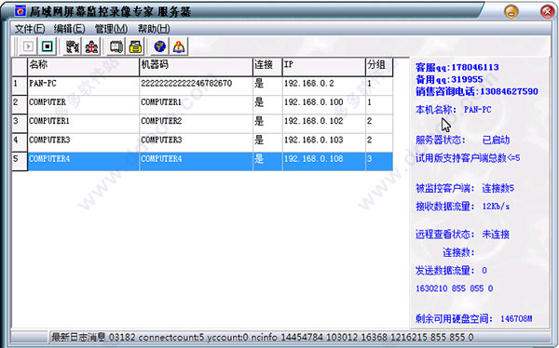This screenshot has width=559, height=348.
Task: Click IP cell 192.168.0.108
Action: point(324,161)
